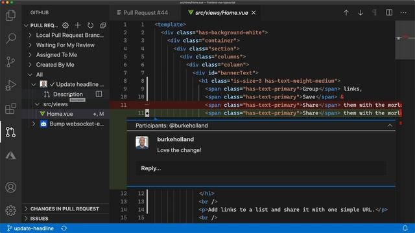Split the editor with the layout icon
415x233 pixels.
tap(389, 13)
